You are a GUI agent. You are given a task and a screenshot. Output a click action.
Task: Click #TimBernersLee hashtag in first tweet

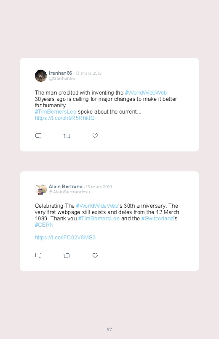coord(56,112)
